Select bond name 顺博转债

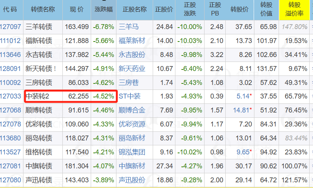(39, 110)
